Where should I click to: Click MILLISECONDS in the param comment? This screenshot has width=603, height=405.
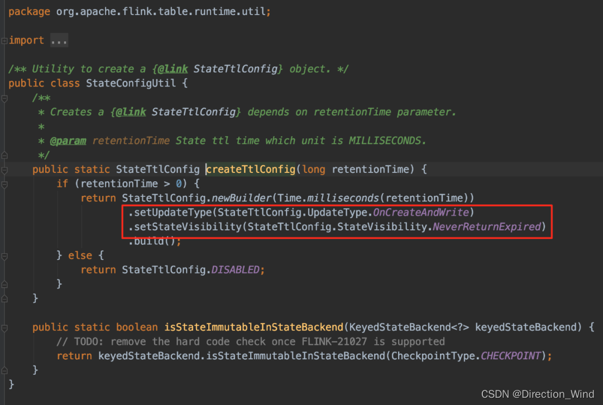click(x=385, y=141)
